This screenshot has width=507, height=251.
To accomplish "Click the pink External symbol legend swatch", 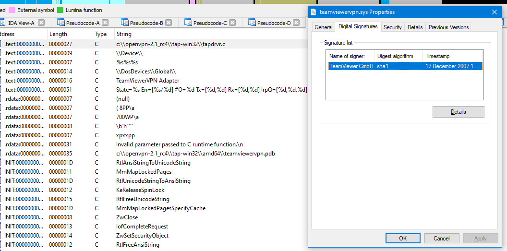I will tap(12, 10).
